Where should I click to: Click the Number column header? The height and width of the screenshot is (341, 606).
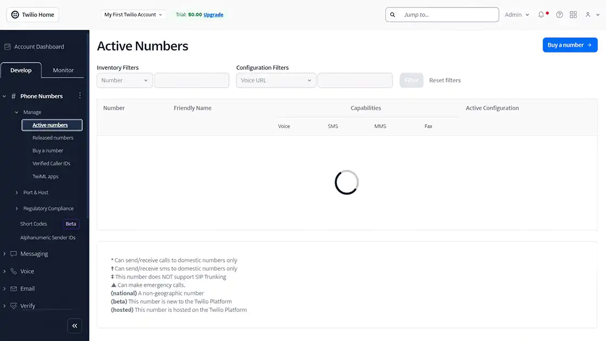114,108
